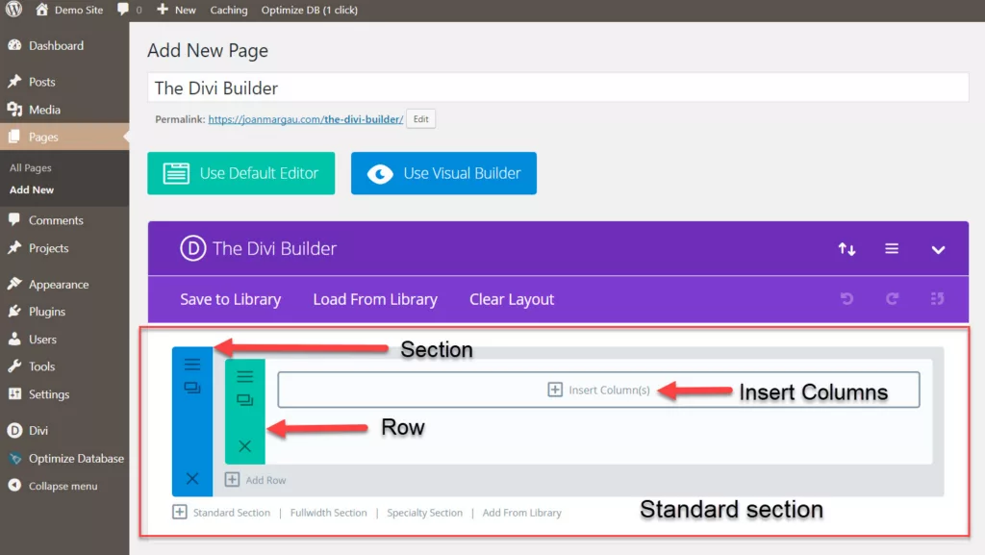The height and width of the screenshot is (555, 985).
Task: Open the builder settings hamburger icon
Action: point(892,248)
